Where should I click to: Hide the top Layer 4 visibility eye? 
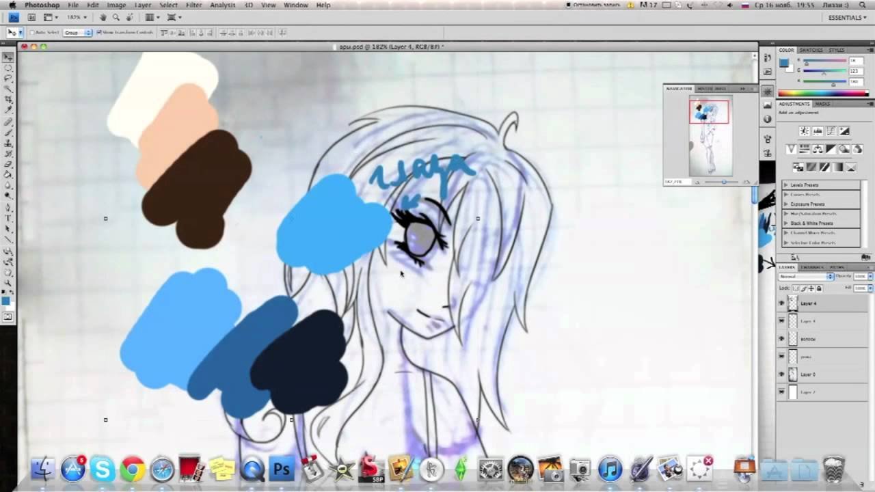pos(782,303)
